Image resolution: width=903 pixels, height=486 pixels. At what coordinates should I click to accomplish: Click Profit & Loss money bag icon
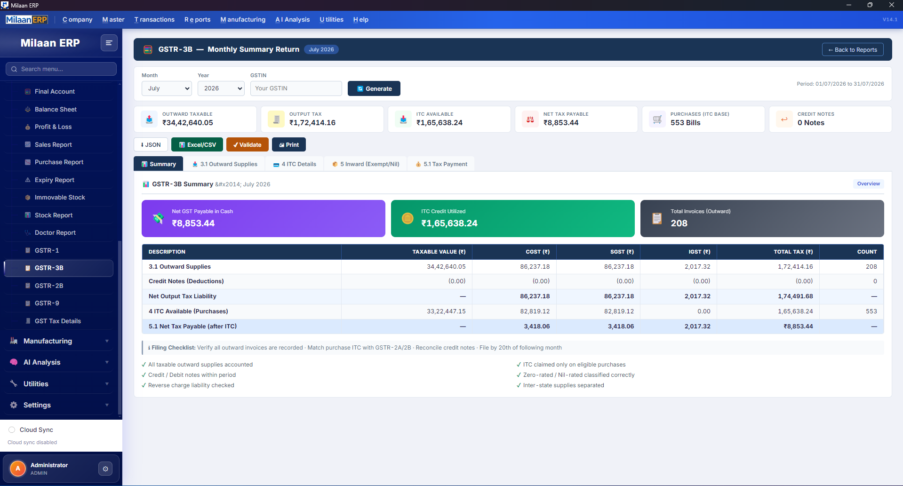[x=28, y=127]
